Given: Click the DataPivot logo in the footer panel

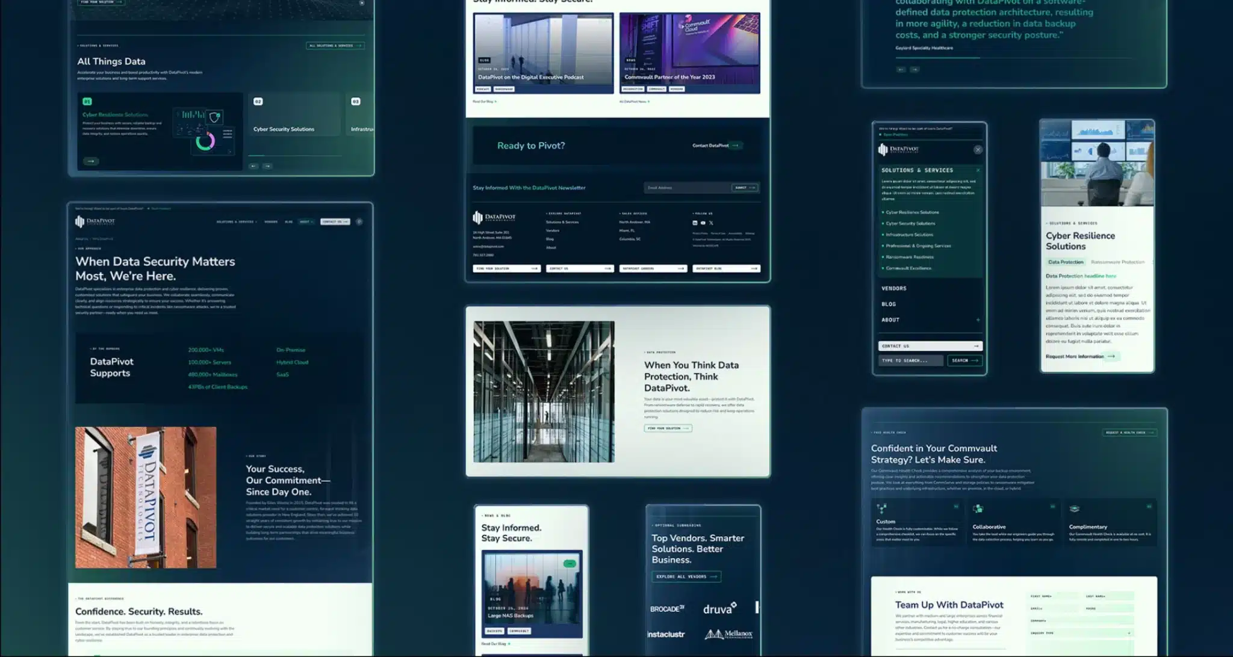Looking at the screenshot, I should point(494,217).
